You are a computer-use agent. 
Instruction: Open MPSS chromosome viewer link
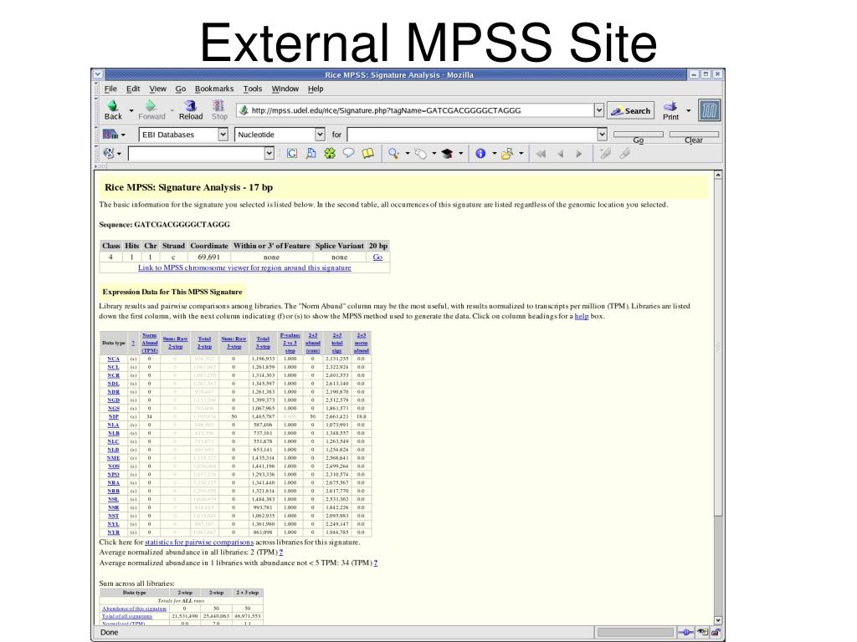tap(244, 267)
